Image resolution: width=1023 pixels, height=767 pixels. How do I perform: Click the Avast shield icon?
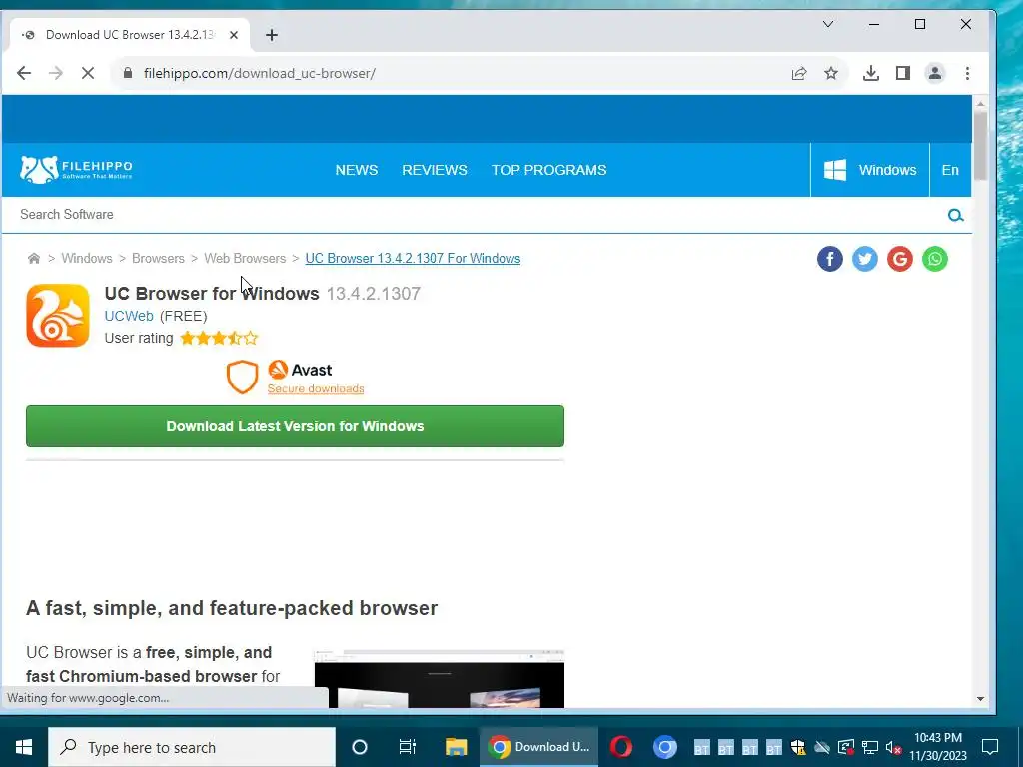pos(242,377)
